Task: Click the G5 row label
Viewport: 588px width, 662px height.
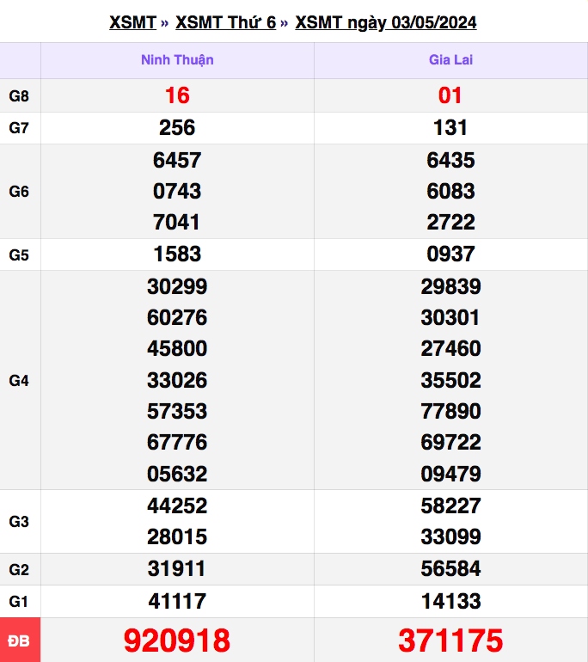Action: [19, 255]
